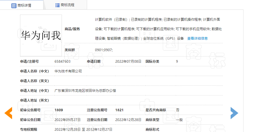Click preliminary announcement issue 1809

(59, 110)
